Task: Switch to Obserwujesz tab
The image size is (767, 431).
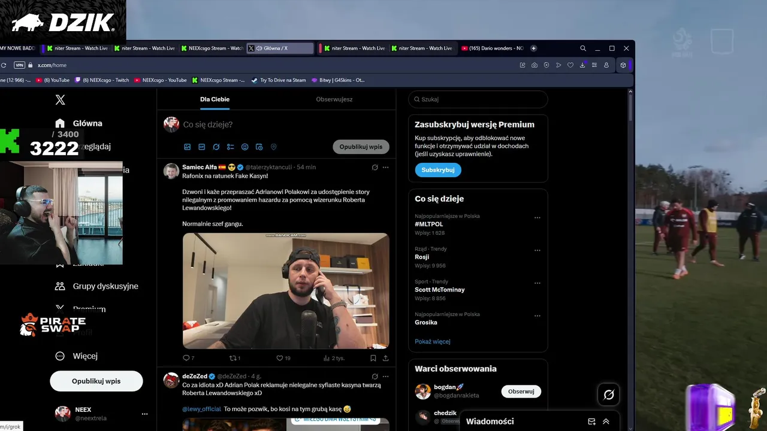Action: (x=334, y=99)
